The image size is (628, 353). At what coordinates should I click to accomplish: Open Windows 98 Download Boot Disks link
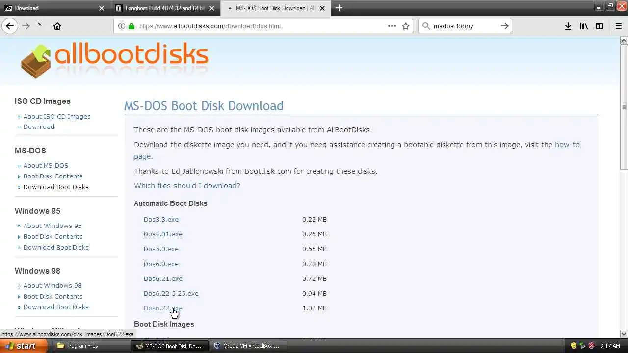56,307
